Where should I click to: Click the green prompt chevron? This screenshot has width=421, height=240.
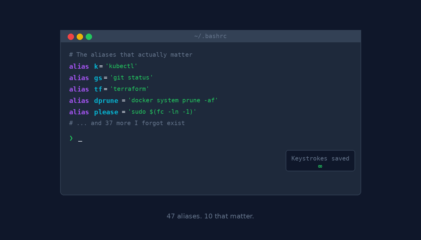71,138
